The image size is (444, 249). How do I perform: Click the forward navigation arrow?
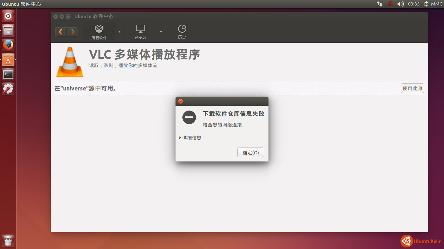[x=72, y=32]
